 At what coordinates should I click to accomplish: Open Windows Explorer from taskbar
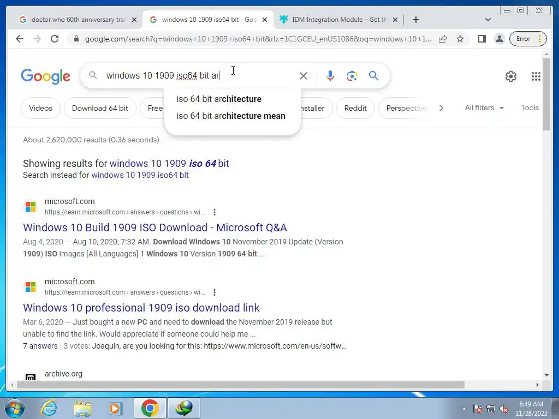[x=82, y=408]
